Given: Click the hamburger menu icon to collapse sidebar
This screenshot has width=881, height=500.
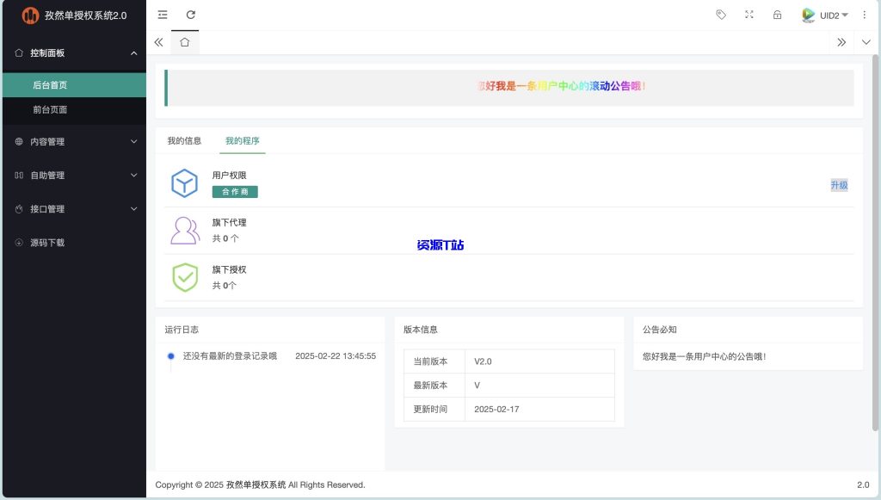Looking at the screenshot, I should [161, 15].
